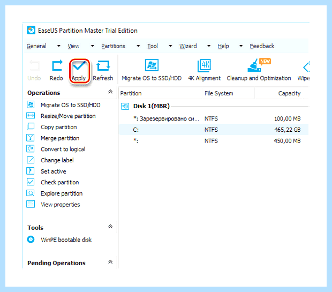This screenshot has width=332, height=292.
Task: Open the Partitions menu
Action: point(113,46)
